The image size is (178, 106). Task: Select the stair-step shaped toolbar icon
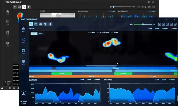(x=46, y=24)
